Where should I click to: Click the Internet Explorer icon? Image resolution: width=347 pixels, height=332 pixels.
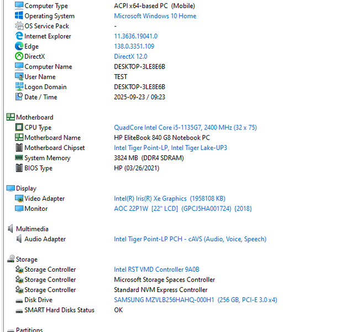coord(19,36)
